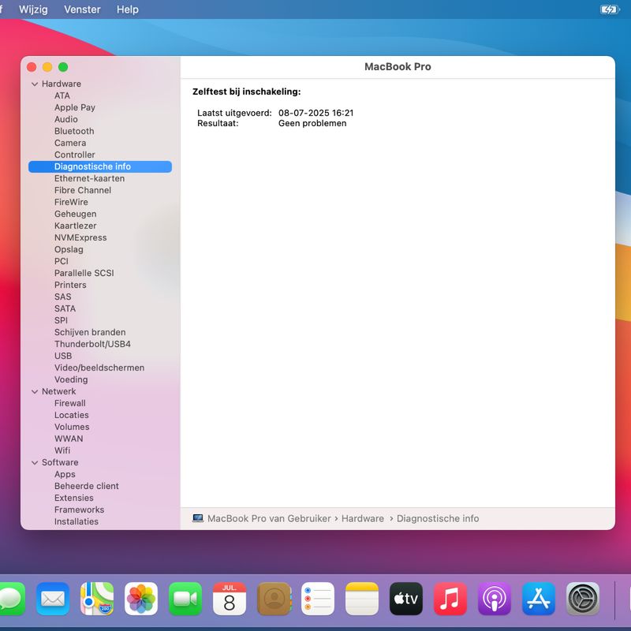
Task: Select FireWire in the sidebar
Action: [71, 202]
